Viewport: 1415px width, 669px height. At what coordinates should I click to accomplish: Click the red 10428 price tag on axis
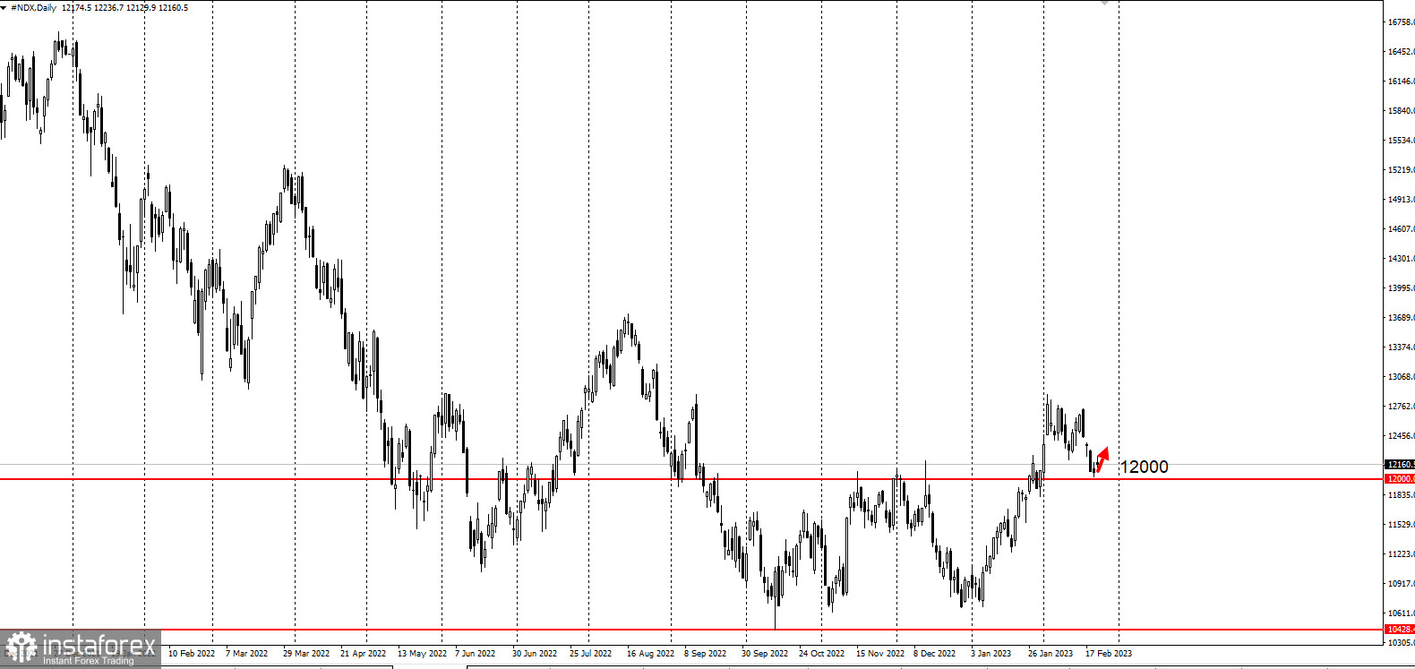tap(1400, 630)
